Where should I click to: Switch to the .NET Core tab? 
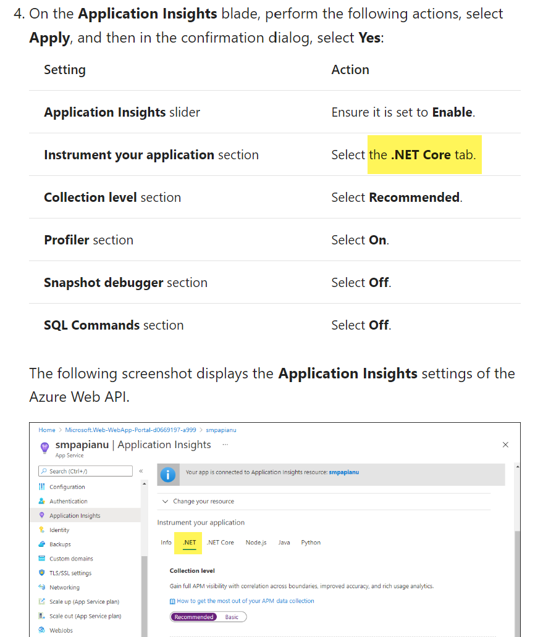tap(221, 542)
